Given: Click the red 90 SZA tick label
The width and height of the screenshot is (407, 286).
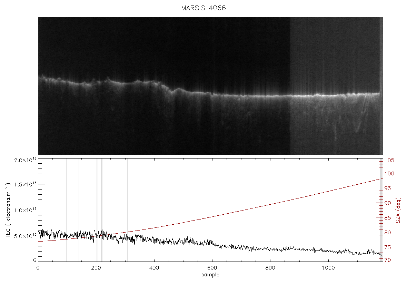Looking at the screenshot, I should [x=388, y=203].
